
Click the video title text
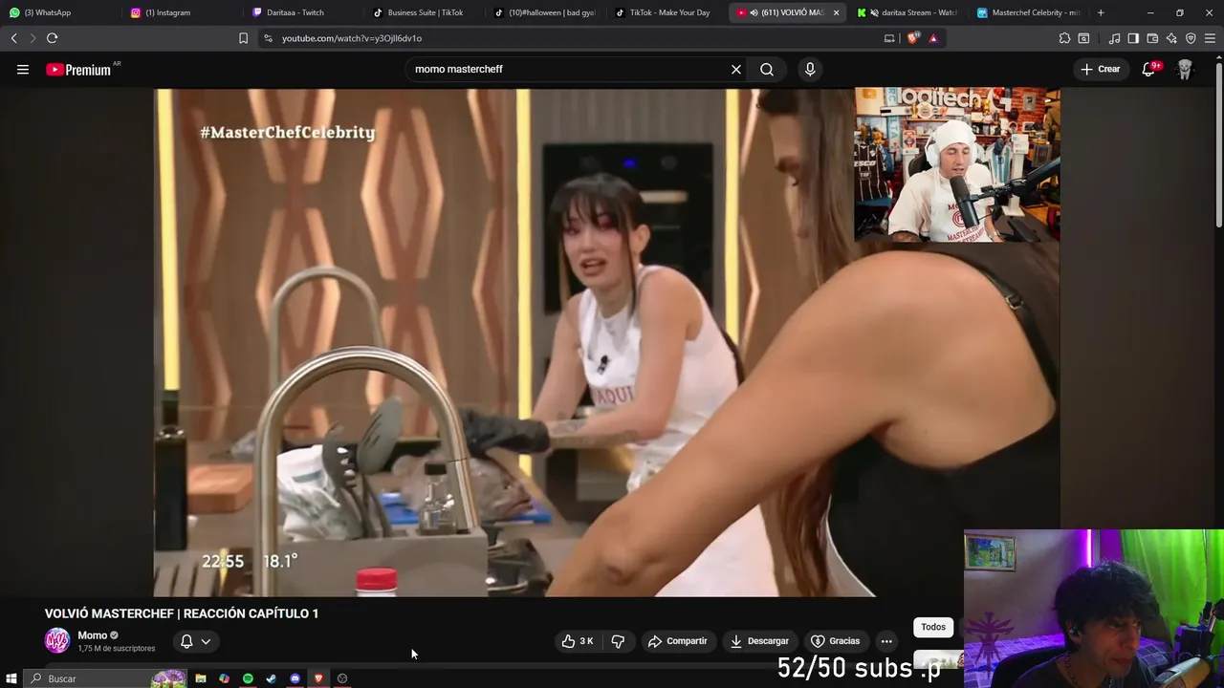182,613
